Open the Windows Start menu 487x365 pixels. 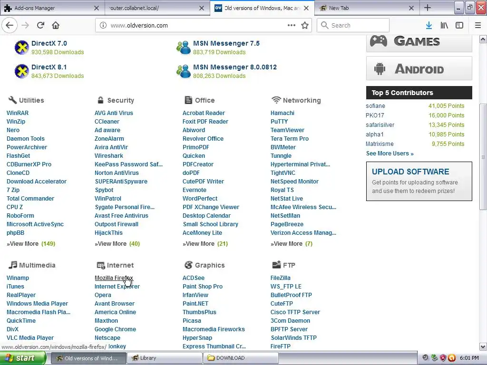point(22,358)
